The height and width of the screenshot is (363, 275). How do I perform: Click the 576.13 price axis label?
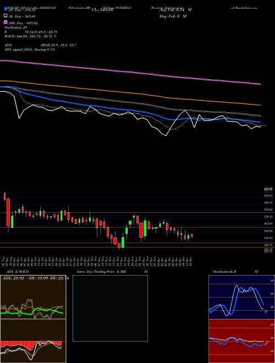pos(268,217)
